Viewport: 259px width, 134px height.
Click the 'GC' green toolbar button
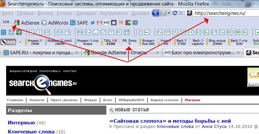click(199, 32)
